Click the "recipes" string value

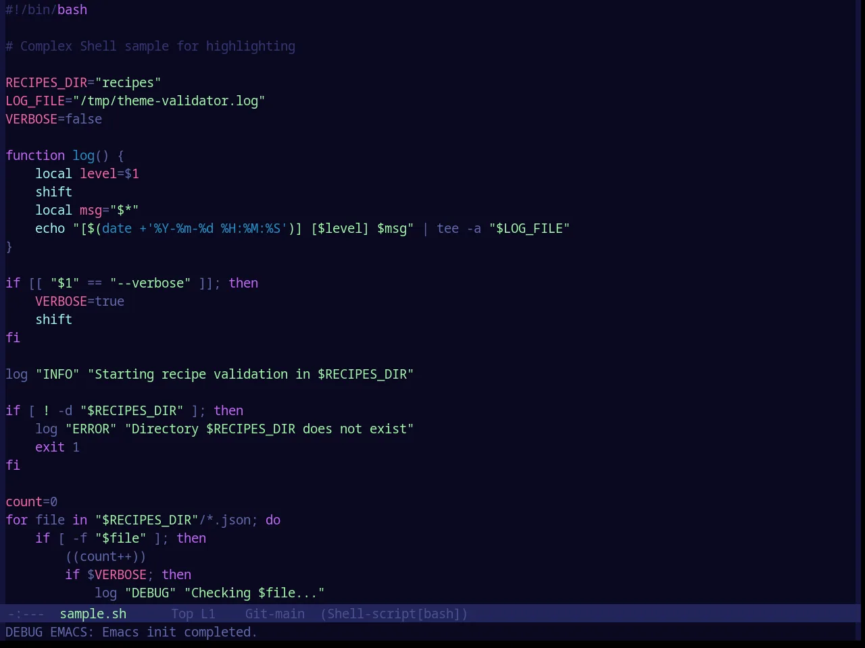pos(128,82)
